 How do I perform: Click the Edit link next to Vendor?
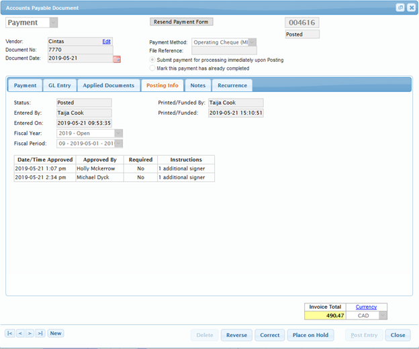106,42
